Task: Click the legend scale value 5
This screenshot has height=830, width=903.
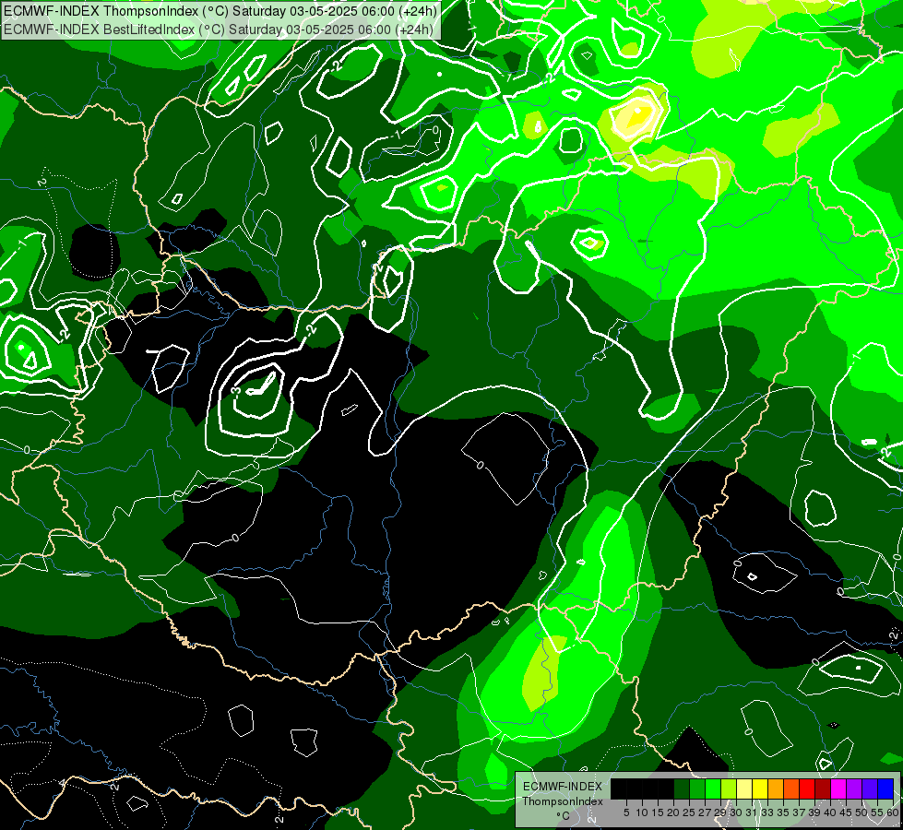Action: pos(626,812)
